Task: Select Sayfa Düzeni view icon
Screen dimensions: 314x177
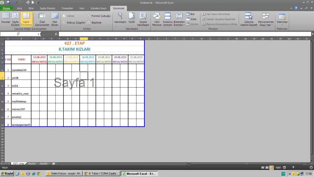Action: point(15,19)
